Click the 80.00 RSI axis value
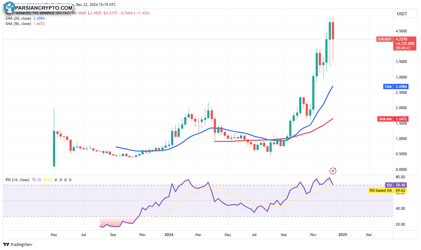This screenshot has width=421, height=250. pyautogui.click(x=400, y=177)
